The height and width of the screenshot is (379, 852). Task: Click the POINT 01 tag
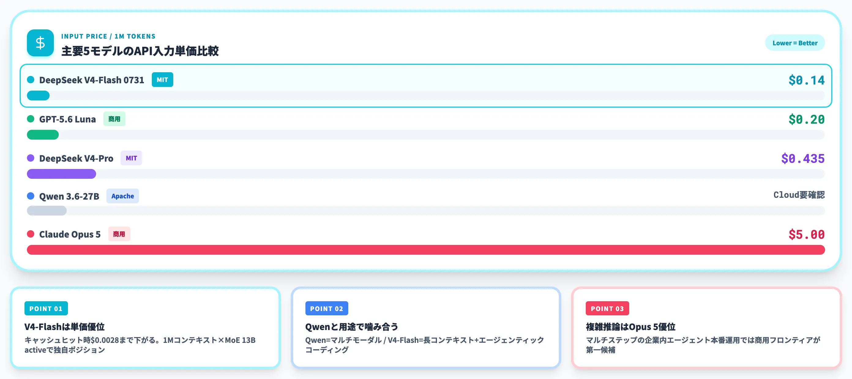(x=46, y=309)
